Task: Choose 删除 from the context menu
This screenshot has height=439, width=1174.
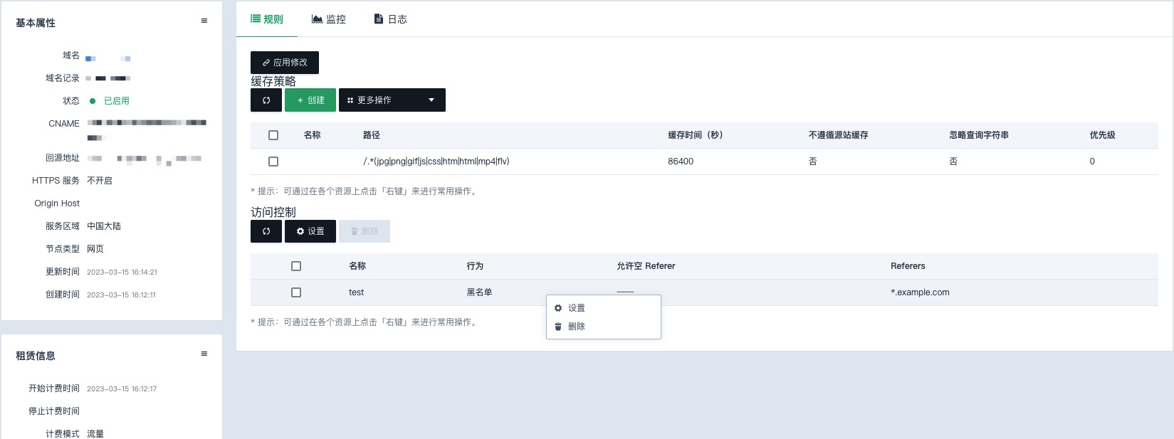Action: coord(604,327)
